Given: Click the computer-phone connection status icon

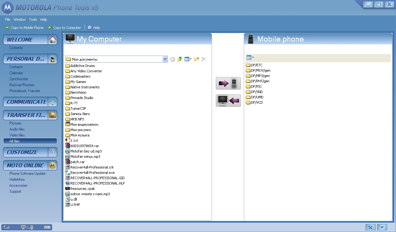Looking at the screenshot, I should pos(27,227).
